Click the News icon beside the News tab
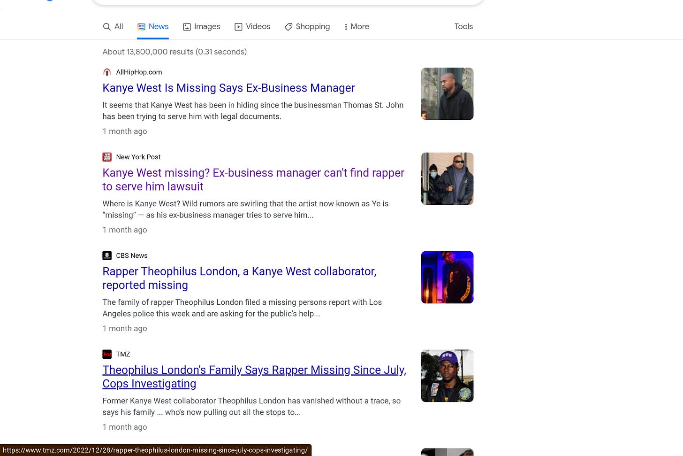683x456 pixels. click(142, 27)
